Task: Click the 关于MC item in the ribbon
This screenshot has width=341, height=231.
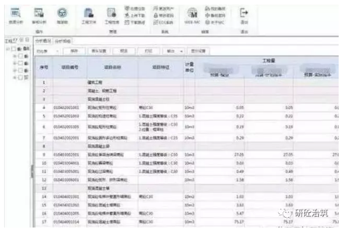Action: (214, 22)
